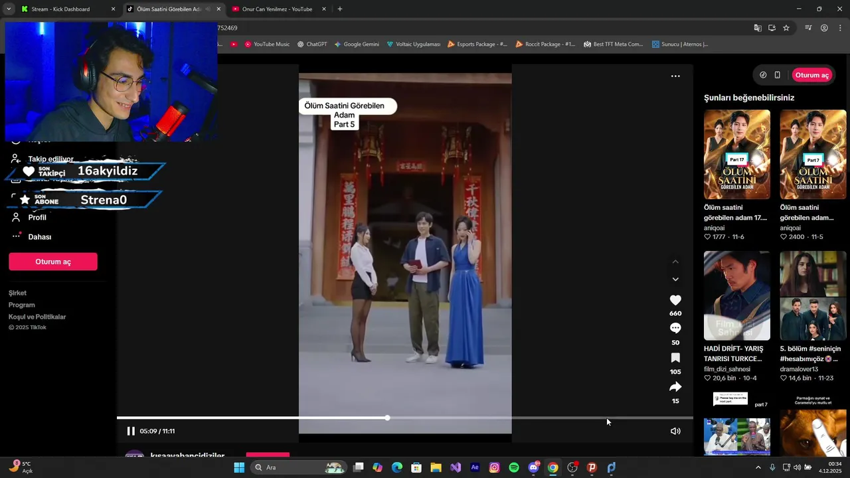This screenshot has height=478, width=850.
Task: Share the video using the arrow icon
Action: 675,386
